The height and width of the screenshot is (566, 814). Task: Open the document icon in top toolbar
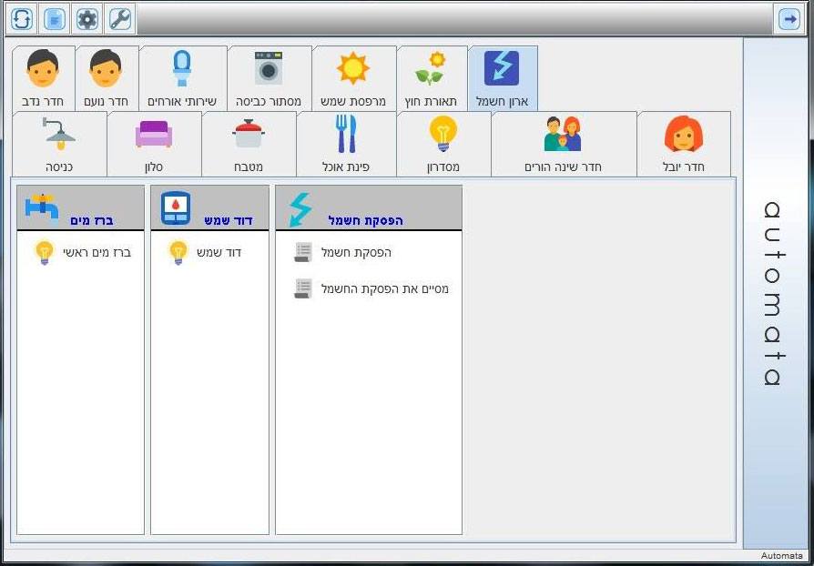[55, 18]
